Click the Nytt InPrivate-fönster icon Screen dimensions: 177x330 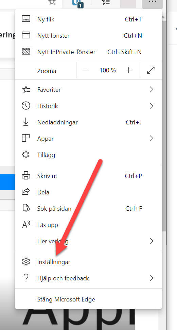tap(26, 52)
